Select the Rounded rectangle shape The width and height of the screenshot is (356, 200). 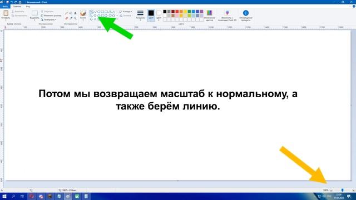(106, 12)
